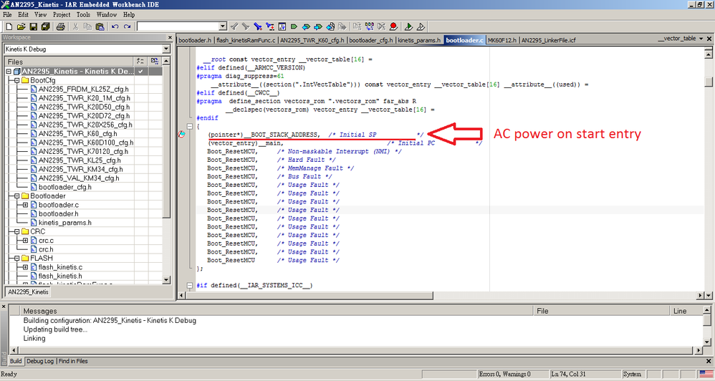Print the file using the printer icon

tap(61, 27)
